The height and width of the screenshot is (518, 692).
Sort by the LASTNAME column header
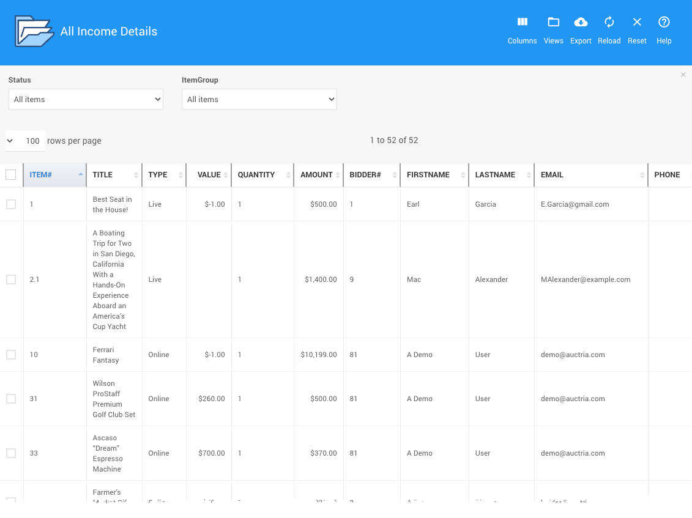495,175
